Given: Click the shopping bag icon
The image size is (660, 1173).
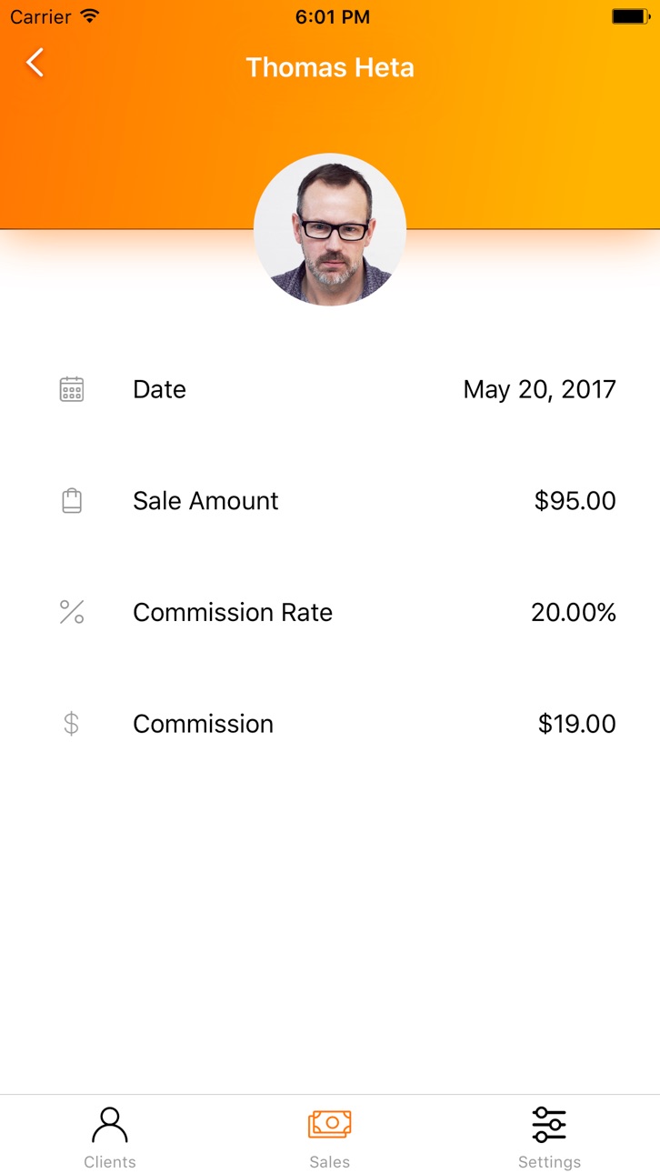Looking at the screenshot, I should (72, 501).
